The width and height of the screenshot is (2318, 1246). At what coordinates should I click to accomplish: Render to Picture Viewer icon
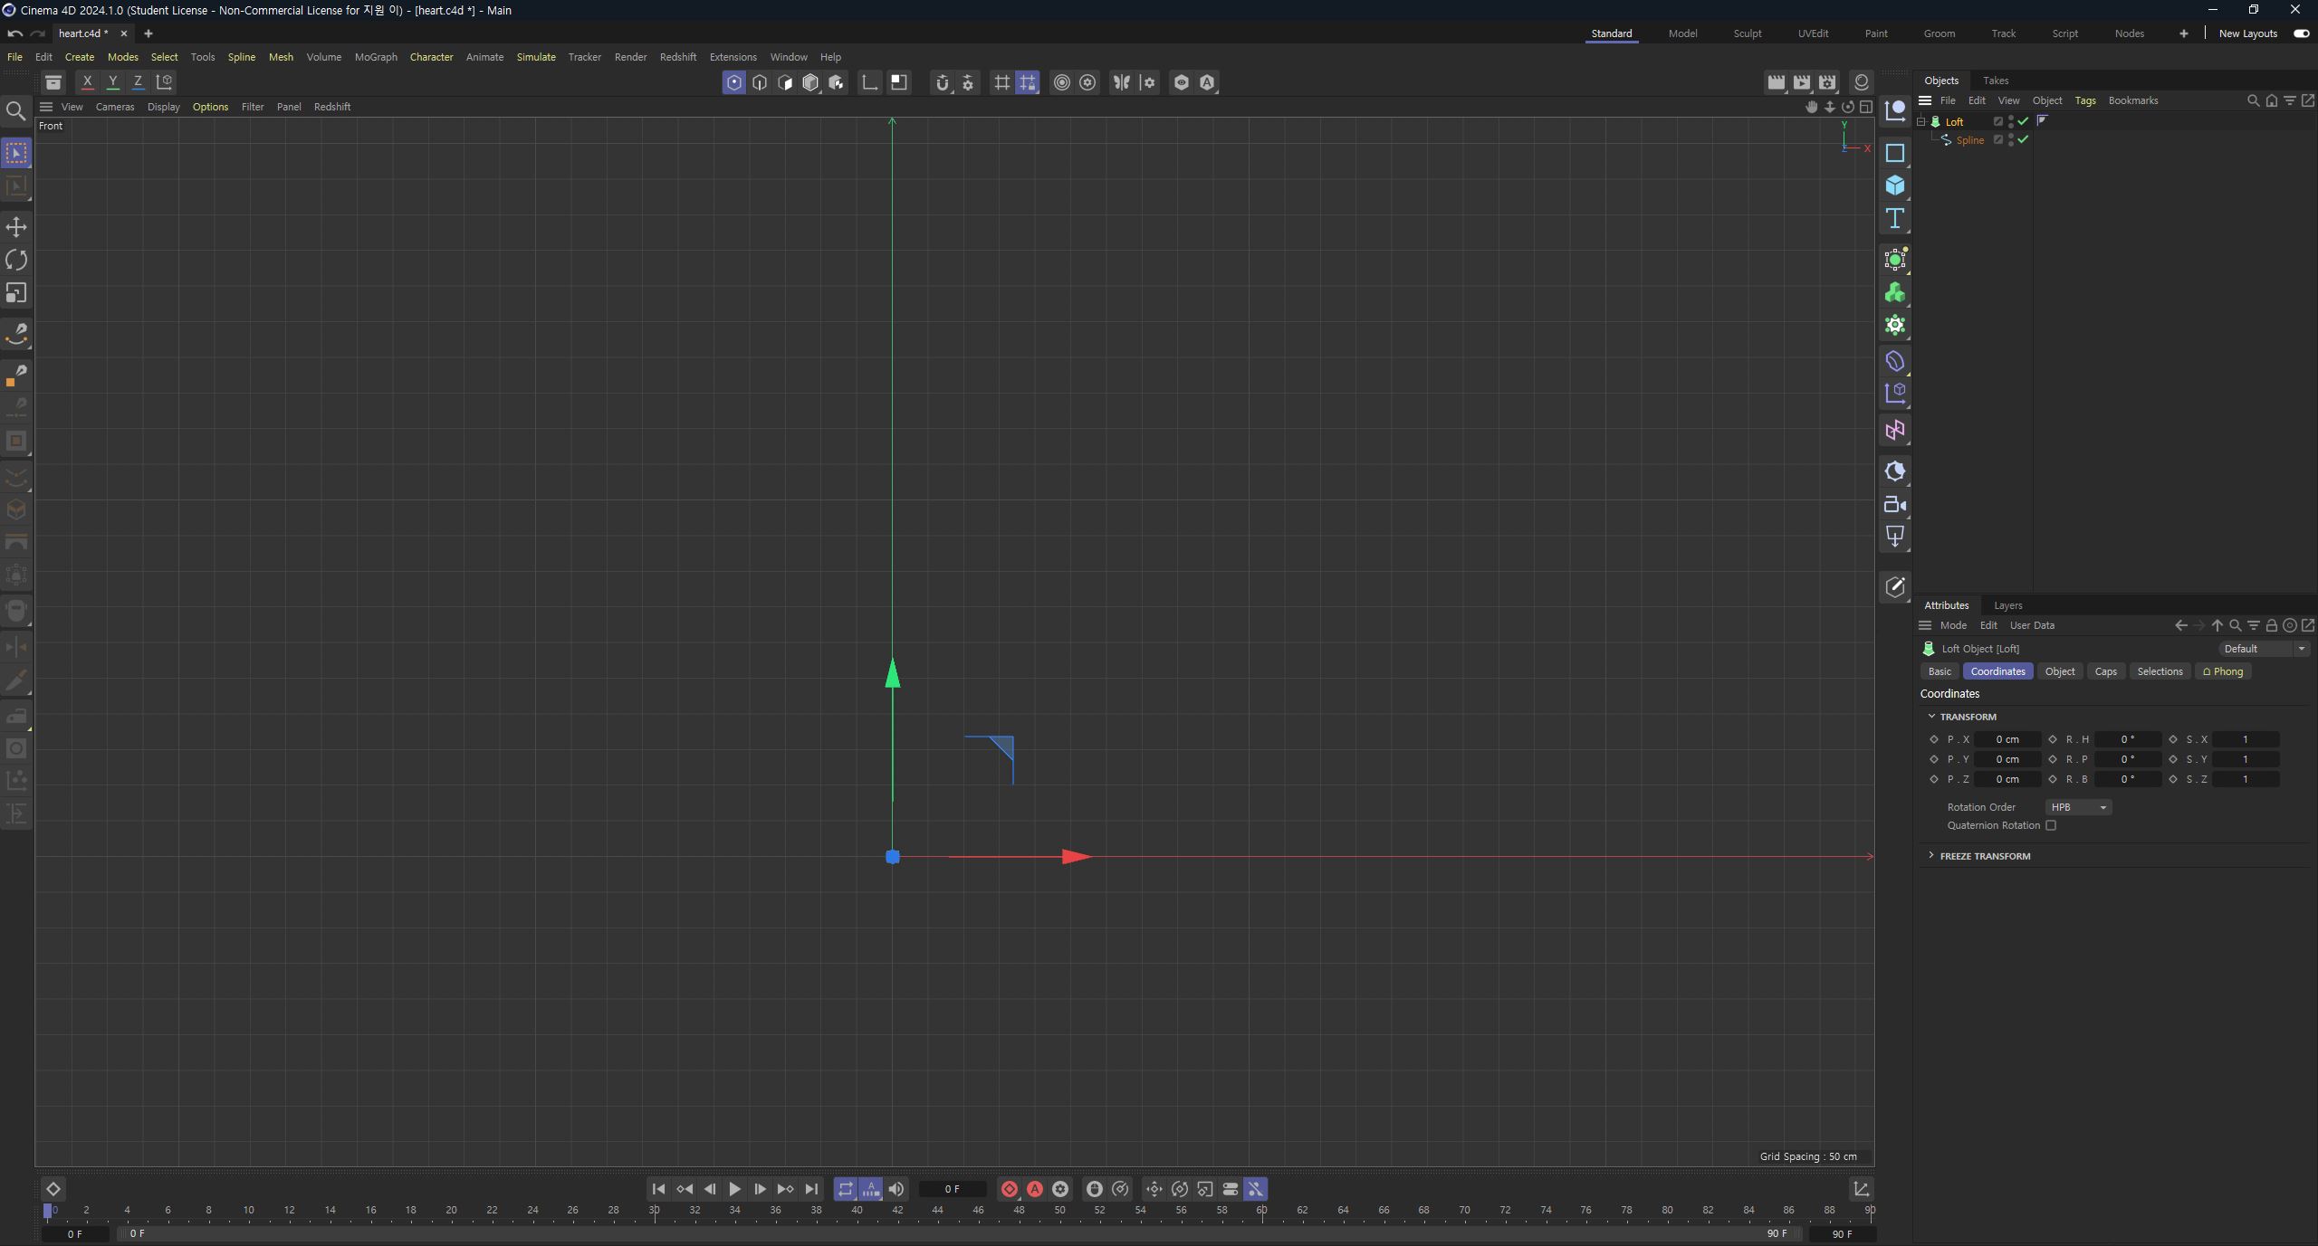(1802, 82)
